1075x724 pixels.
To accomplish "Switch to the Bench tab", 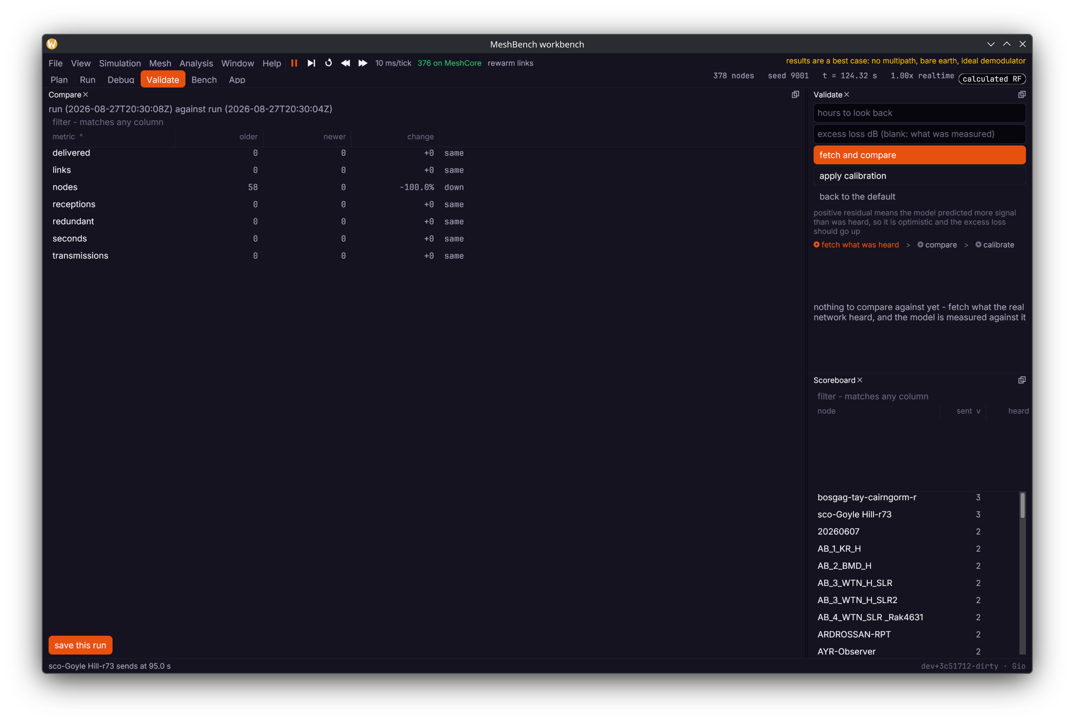I will tap(204, 80).
